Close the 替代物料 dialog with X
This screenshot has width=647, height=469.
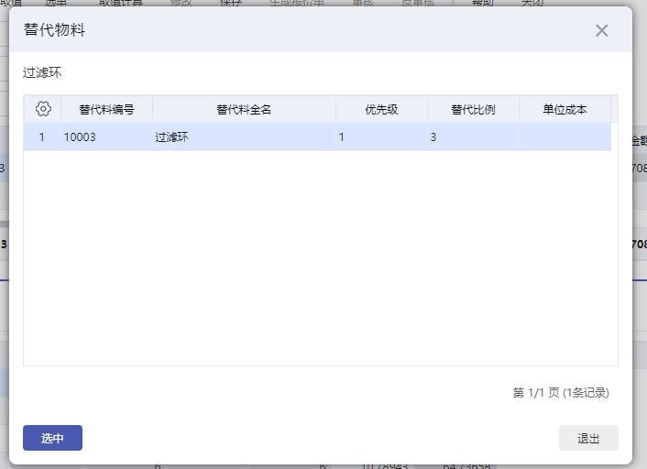[601, 30]
